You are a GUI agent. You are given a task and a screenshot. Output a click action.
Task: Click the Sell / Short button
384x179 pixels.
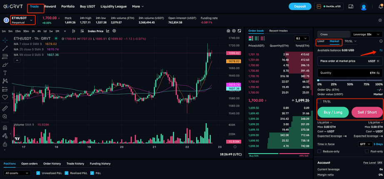click(x=367, y=112)
